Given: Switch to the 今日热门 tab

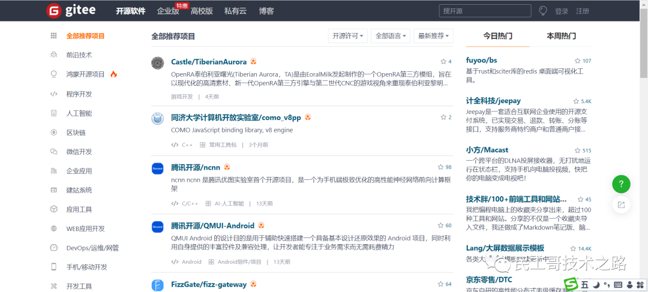Looking at the screenshot, I should coord(497,36).
